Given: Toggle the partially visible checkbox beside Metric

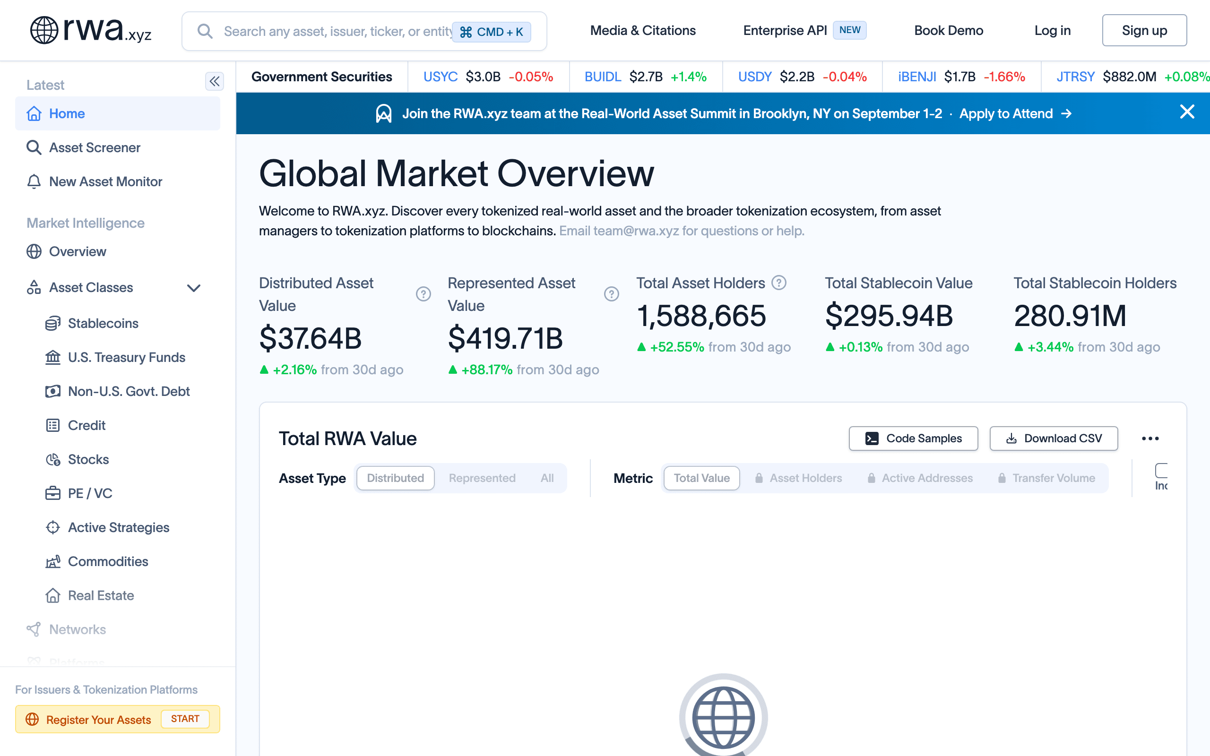Looking at the screenshot, I should 1161,471.
